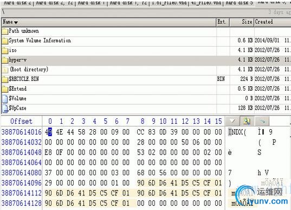The height and width of the screenshot is (210, 291).
Task: Click the 0.6 KB size of System Volume Information
Action: pyautogui.click(x=245, y=41)
